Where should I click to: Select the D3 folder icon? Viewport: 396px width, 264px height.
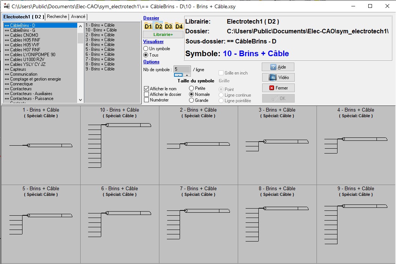168,26
